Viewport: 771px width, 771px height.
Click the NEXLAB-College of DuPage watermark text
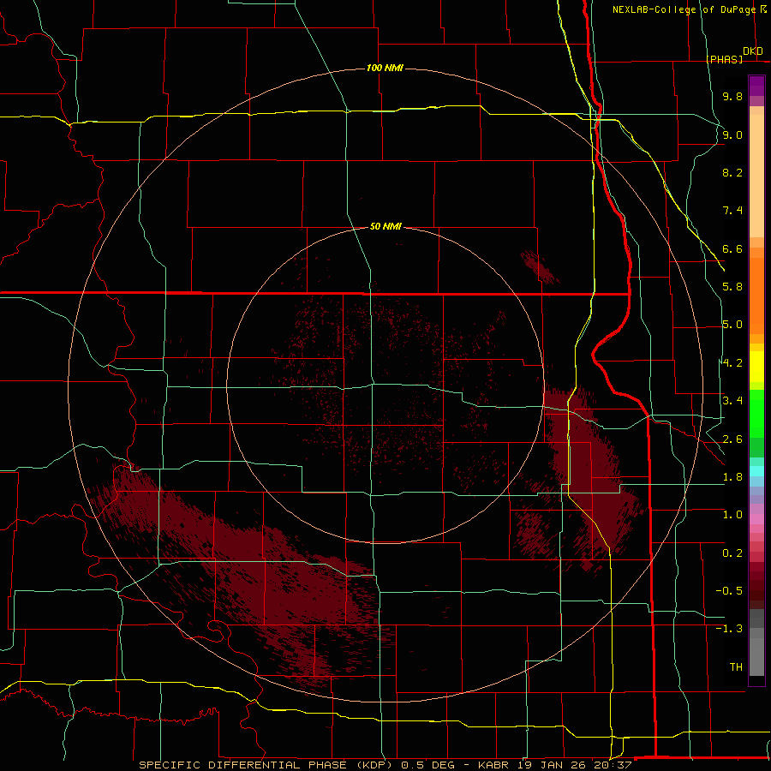tap(684, 9)
